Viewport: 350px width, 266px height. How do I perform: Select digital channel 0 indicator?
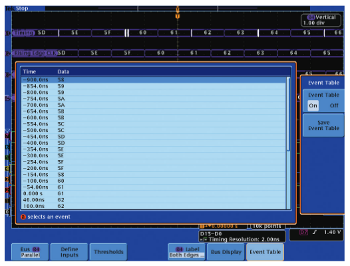coord(7,211)
